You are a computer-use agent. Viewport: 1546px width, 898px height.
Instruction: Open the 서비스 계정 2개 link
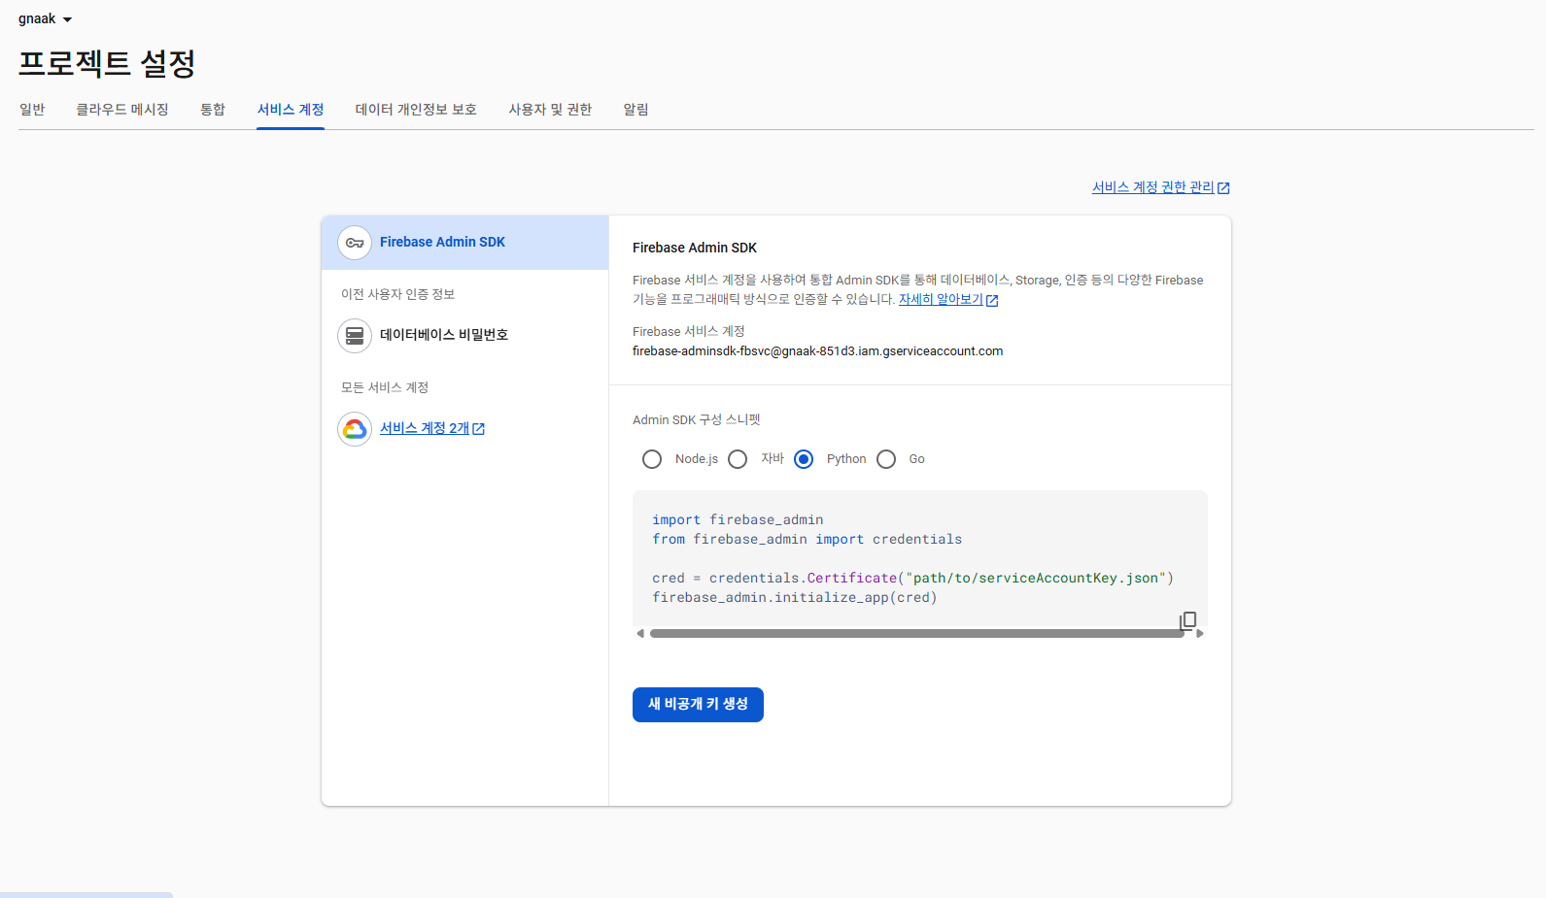(x=425, y=428)
